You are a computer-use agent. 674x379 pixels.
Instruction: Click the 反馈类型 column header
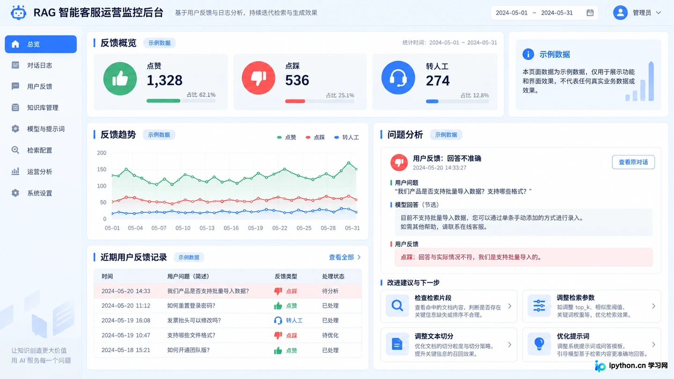coord(286,277)
